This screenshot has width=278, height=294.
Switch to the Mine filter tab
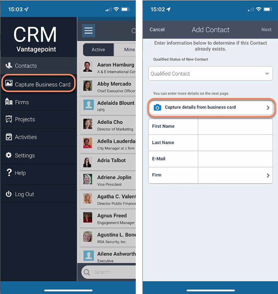pyautogui.click(x=125, y=50)
